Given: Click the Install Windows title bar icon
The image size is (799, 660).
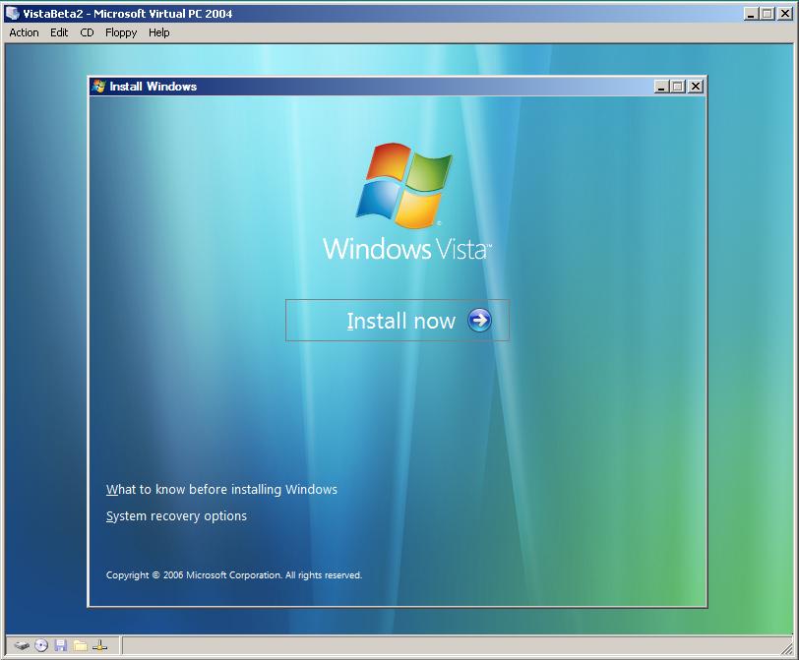Looking at the screenshot, I should coord(98,86).
